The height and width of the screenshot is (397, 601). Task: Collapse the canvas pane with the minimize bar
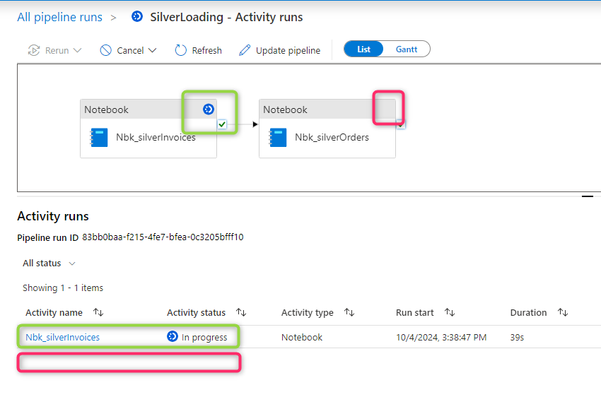[587, 196]
